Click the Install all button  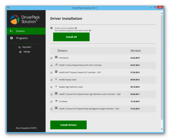tap(71, 37)
